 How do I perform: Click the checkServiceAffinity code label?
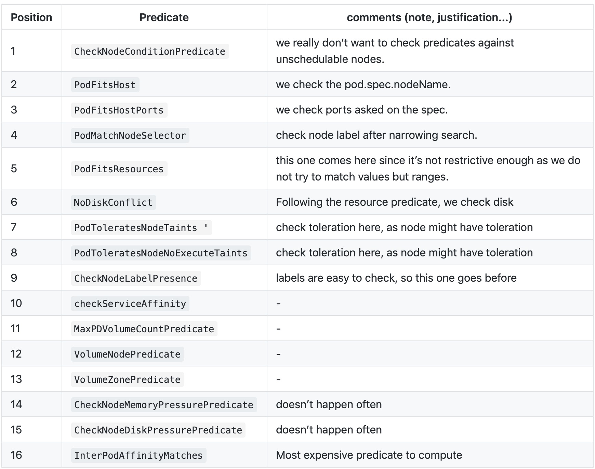click(130, 304)
